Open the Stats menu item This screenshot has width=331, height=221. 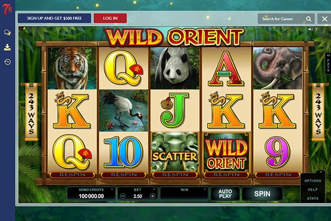click(313, 198)
